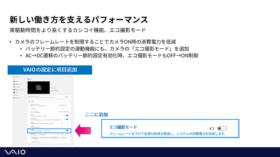
Task: Toggle the second blue switch below the zoom slider
Action: (x=67, y=119)
